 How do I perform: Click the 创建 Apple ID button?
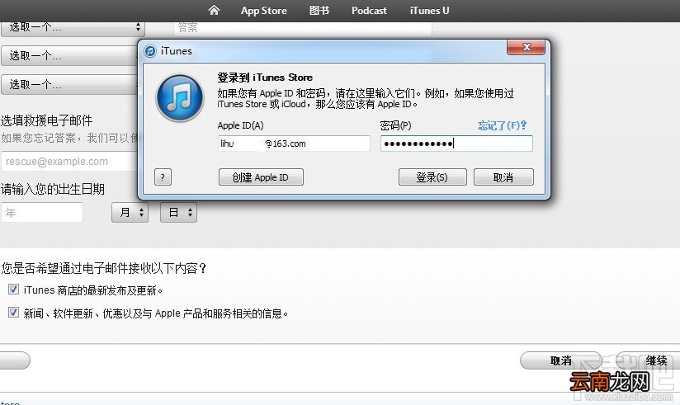tap(261, 177)
